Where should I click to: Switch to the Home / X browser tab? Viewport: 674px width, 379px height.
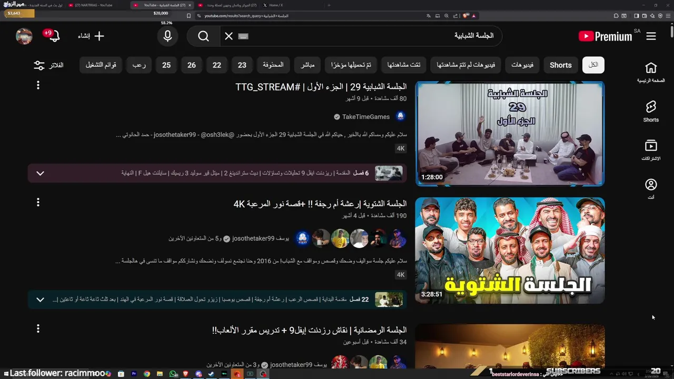coord(276,5)
